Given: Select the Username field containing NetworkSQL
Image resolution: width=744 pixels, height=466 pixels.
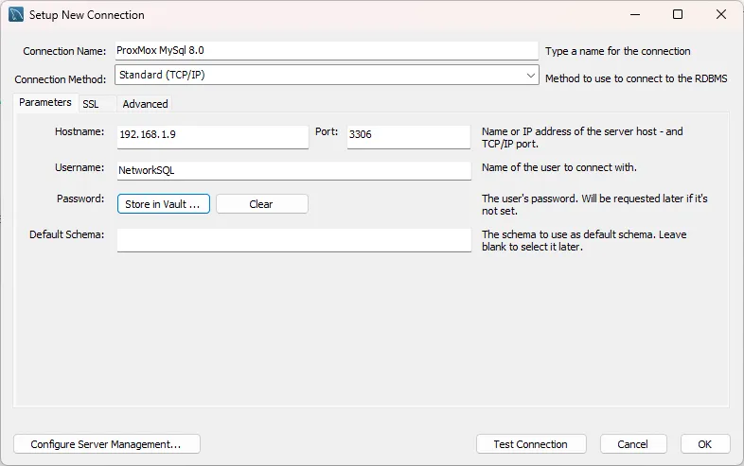Looking at the screenshot, I should pyautogui.click(x=294, y=171).
